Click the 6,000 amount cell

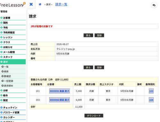[79, 100]
